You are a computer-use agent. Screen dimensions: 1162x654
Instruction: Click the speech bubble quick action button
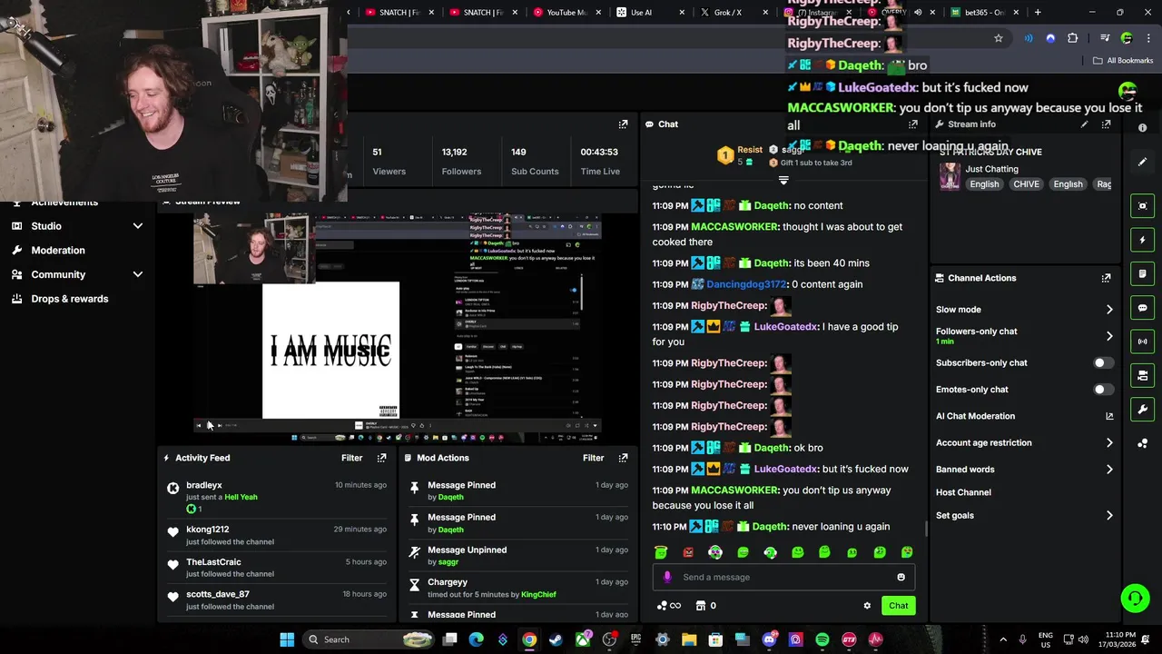point(1143,308)
